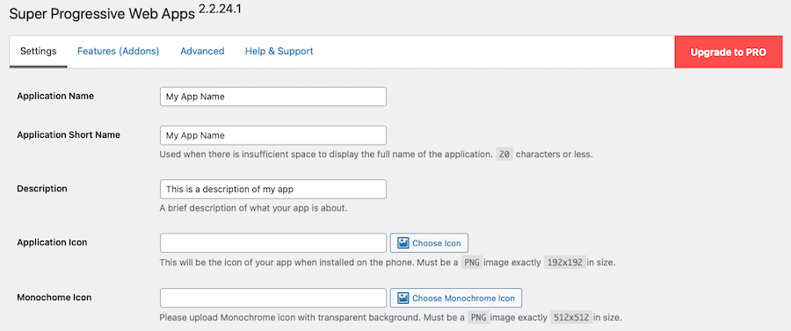Click the '512x512' size badge

[571, 318]
